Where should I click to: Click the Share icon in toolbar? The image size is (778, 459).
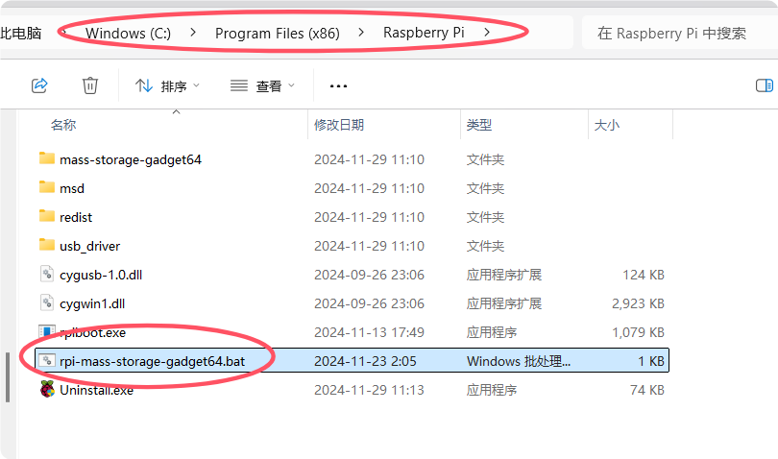[39, 85]
